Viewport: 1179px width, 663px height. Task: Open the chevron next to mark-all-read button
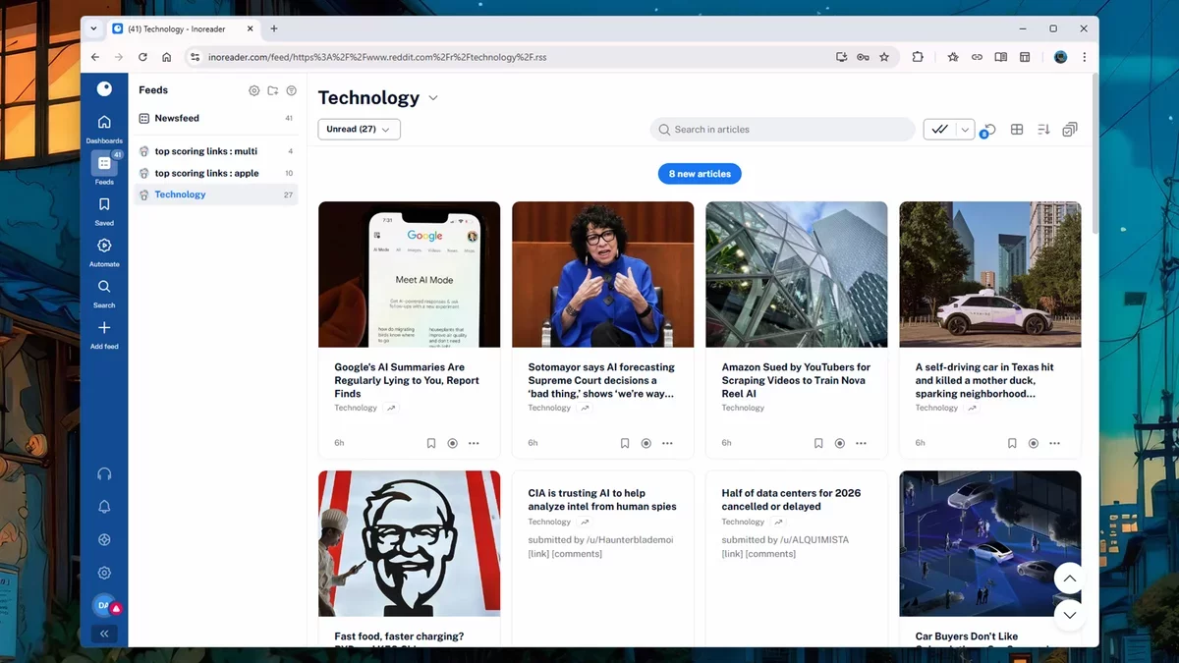point(965,129)
